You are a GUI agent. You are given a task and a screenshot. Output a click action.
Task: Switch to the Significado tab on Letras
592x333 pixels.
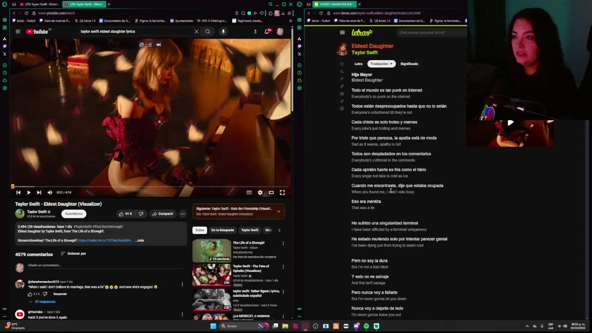coord(409,64)
